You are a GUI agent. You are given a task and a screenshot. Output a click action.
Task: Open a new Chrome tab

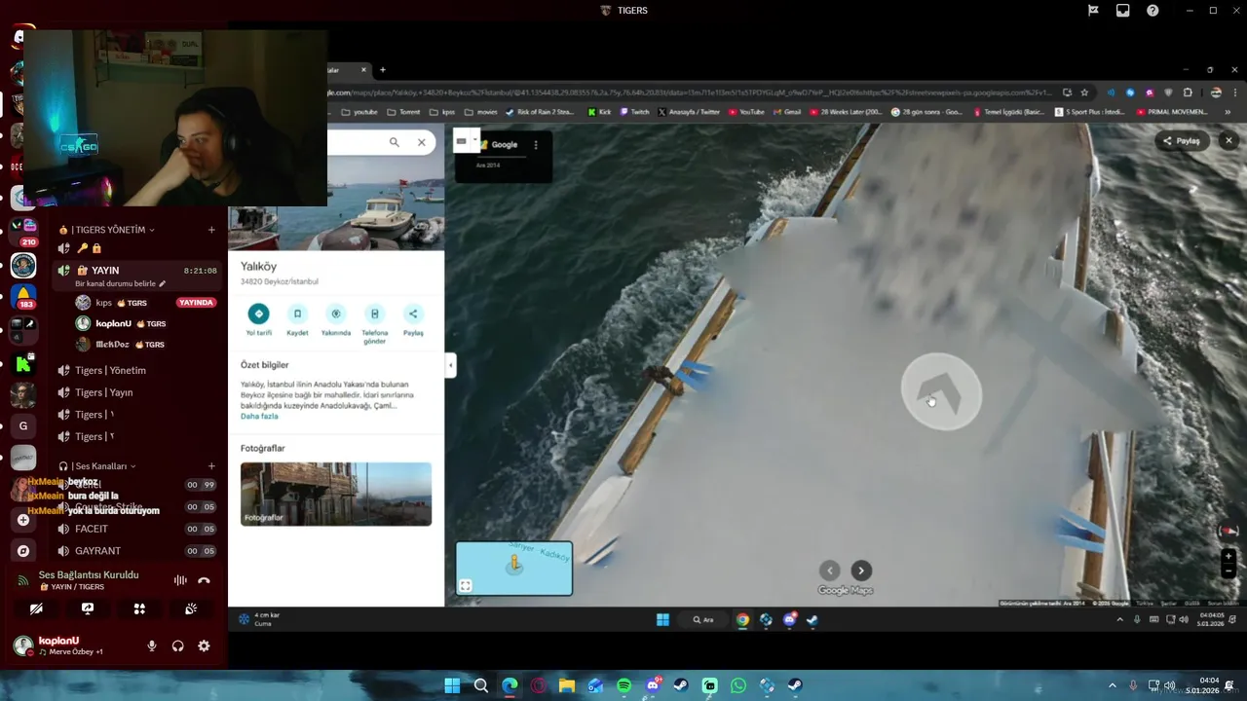point(383,70)
